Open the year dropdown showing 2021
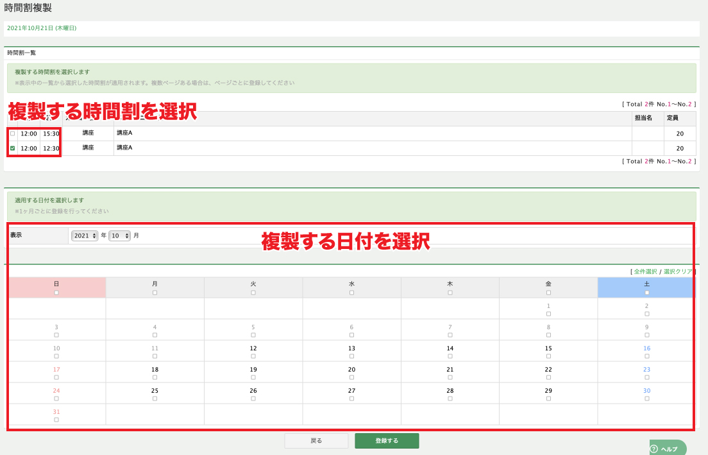 tap(85, 236)
